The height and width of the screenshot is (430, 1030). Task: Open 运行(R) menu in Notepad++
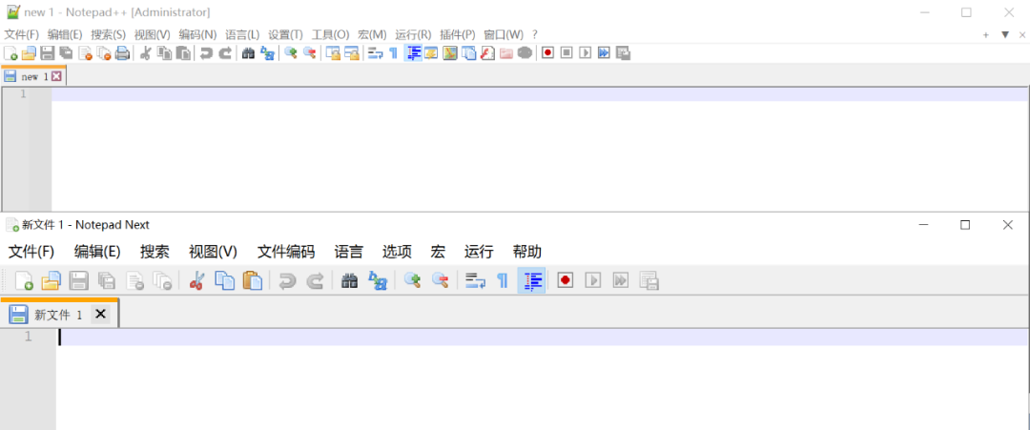pyautogui.click(x=413, y=34)
